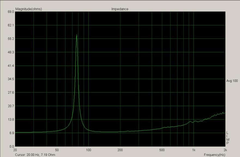
Task: Click the 20.7 value on magnitude axis
Action: pos(11,106)
